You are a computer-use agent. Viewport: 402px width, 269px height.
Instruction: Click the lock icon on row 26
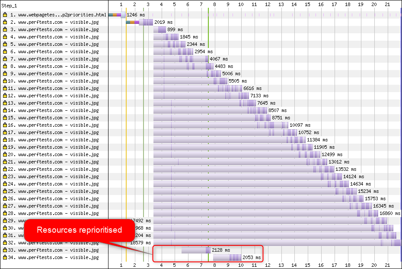pyautogui.click(x=5, y=199)
